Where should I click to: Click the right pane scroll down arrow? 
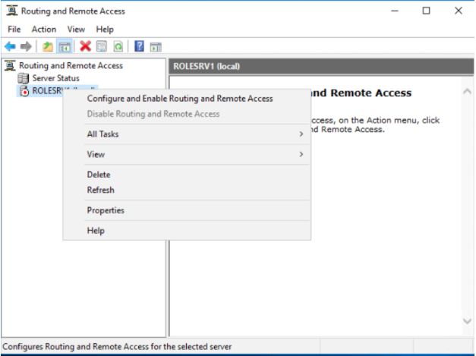pyautogui.click(x=467, y=322)
